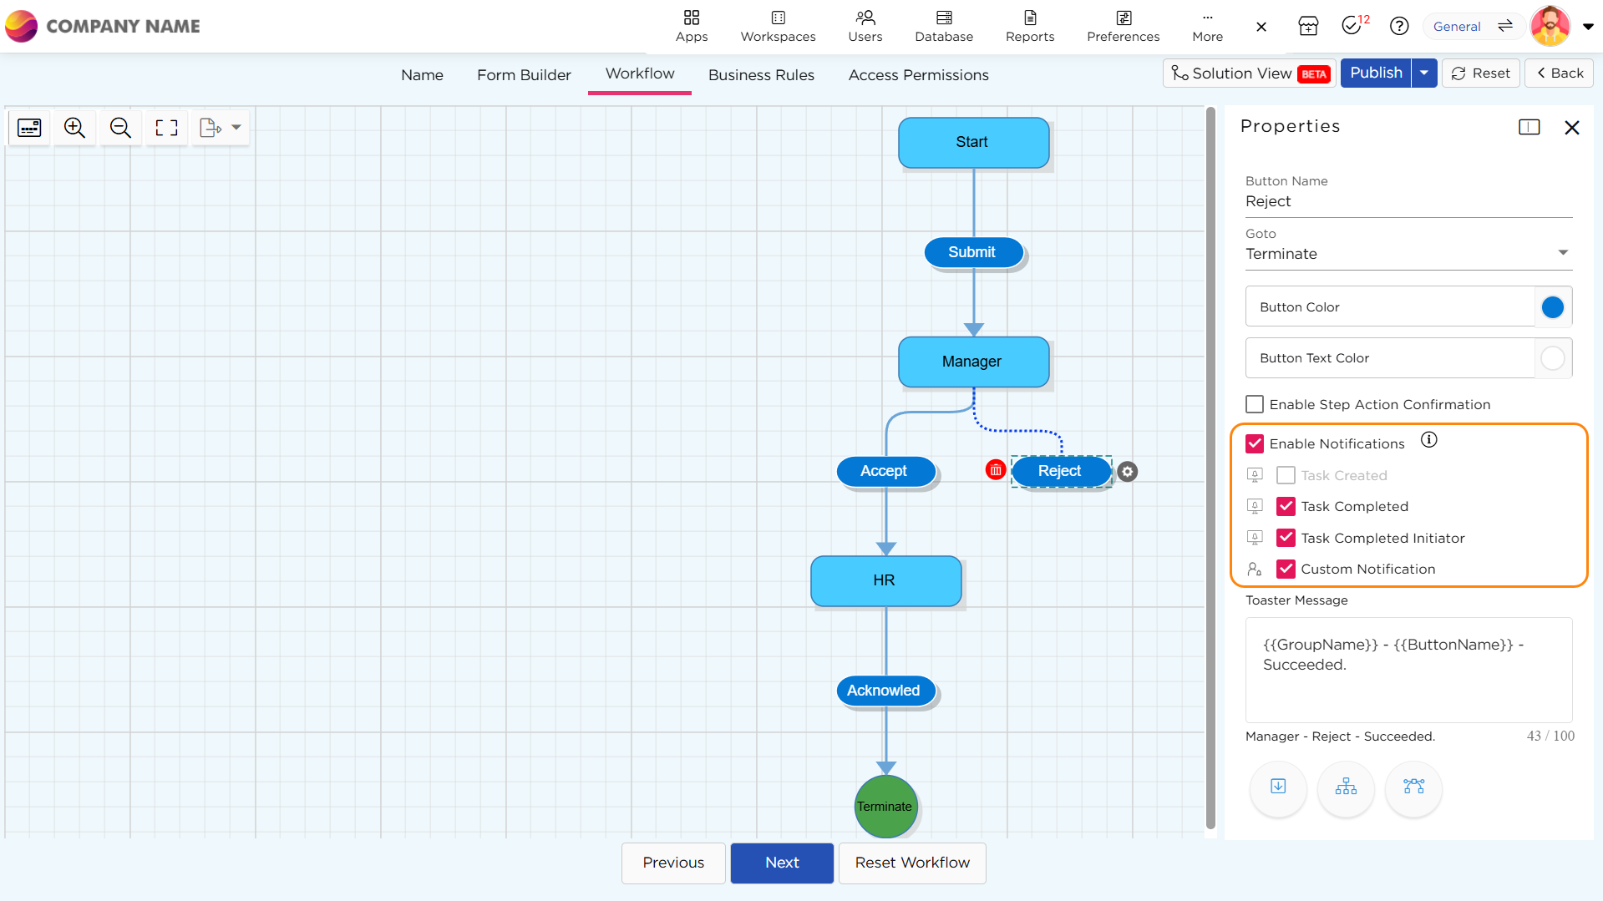The height and width of the screenshot is (901, 1603).
Task: Click the zoom in magnifier icon
Action: [74, 128]
